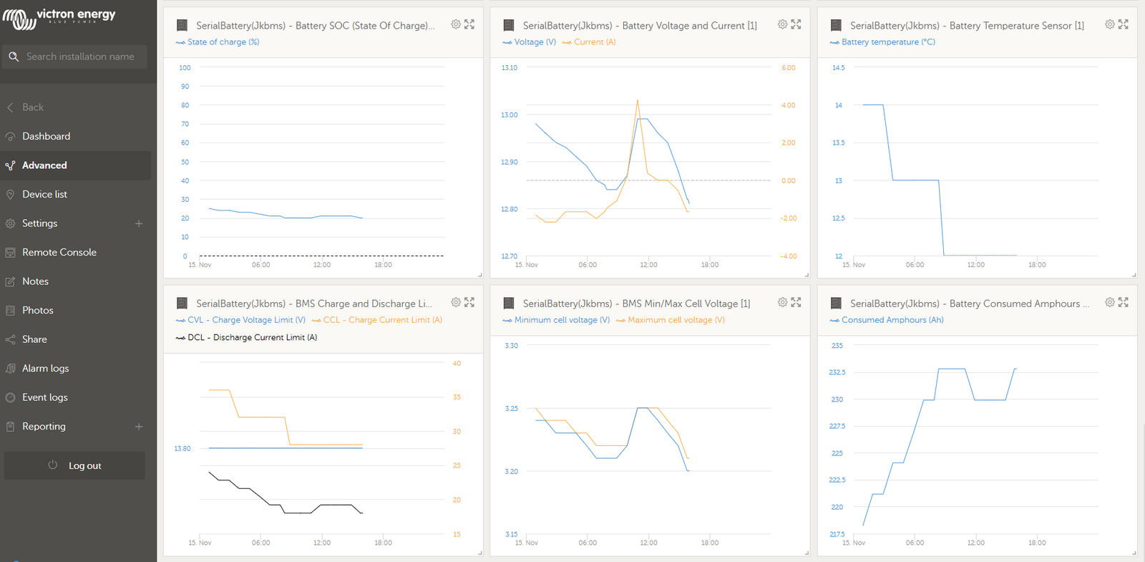This screenshot has width=1145, height=562.
Task: Open settings gear of Min/Max Cell Voltage widget
Action: [782, 302]
